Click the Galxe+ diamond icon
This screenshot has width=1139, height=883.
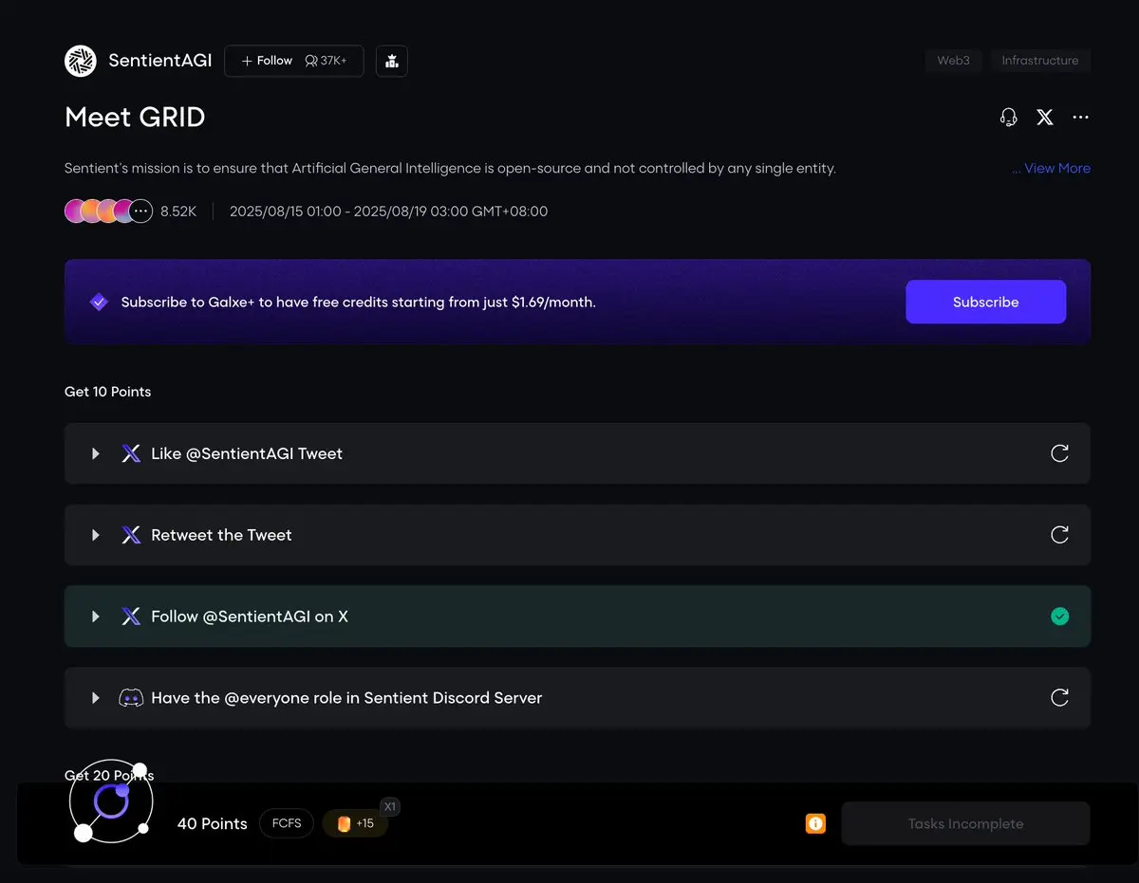click(99, 303)
